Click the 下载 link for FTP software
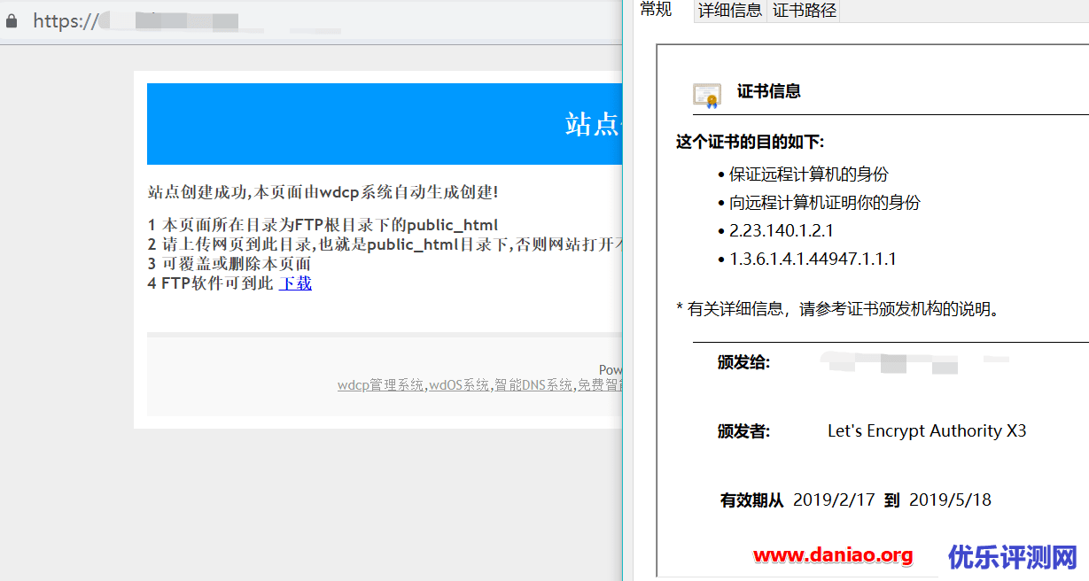 [x=295, y=283]
